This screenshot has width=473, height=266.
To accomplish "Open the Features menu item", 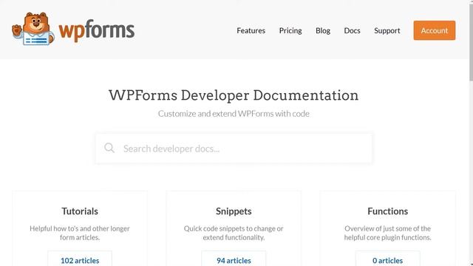I will pos(251,30).
